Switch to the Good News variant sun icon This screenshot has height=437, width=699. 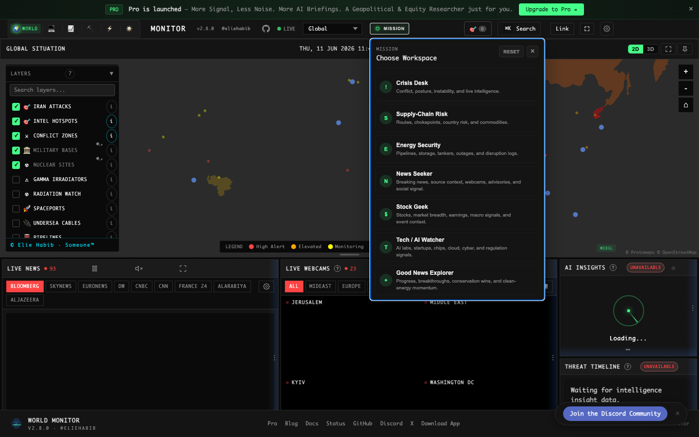click(x=129, y=29)
